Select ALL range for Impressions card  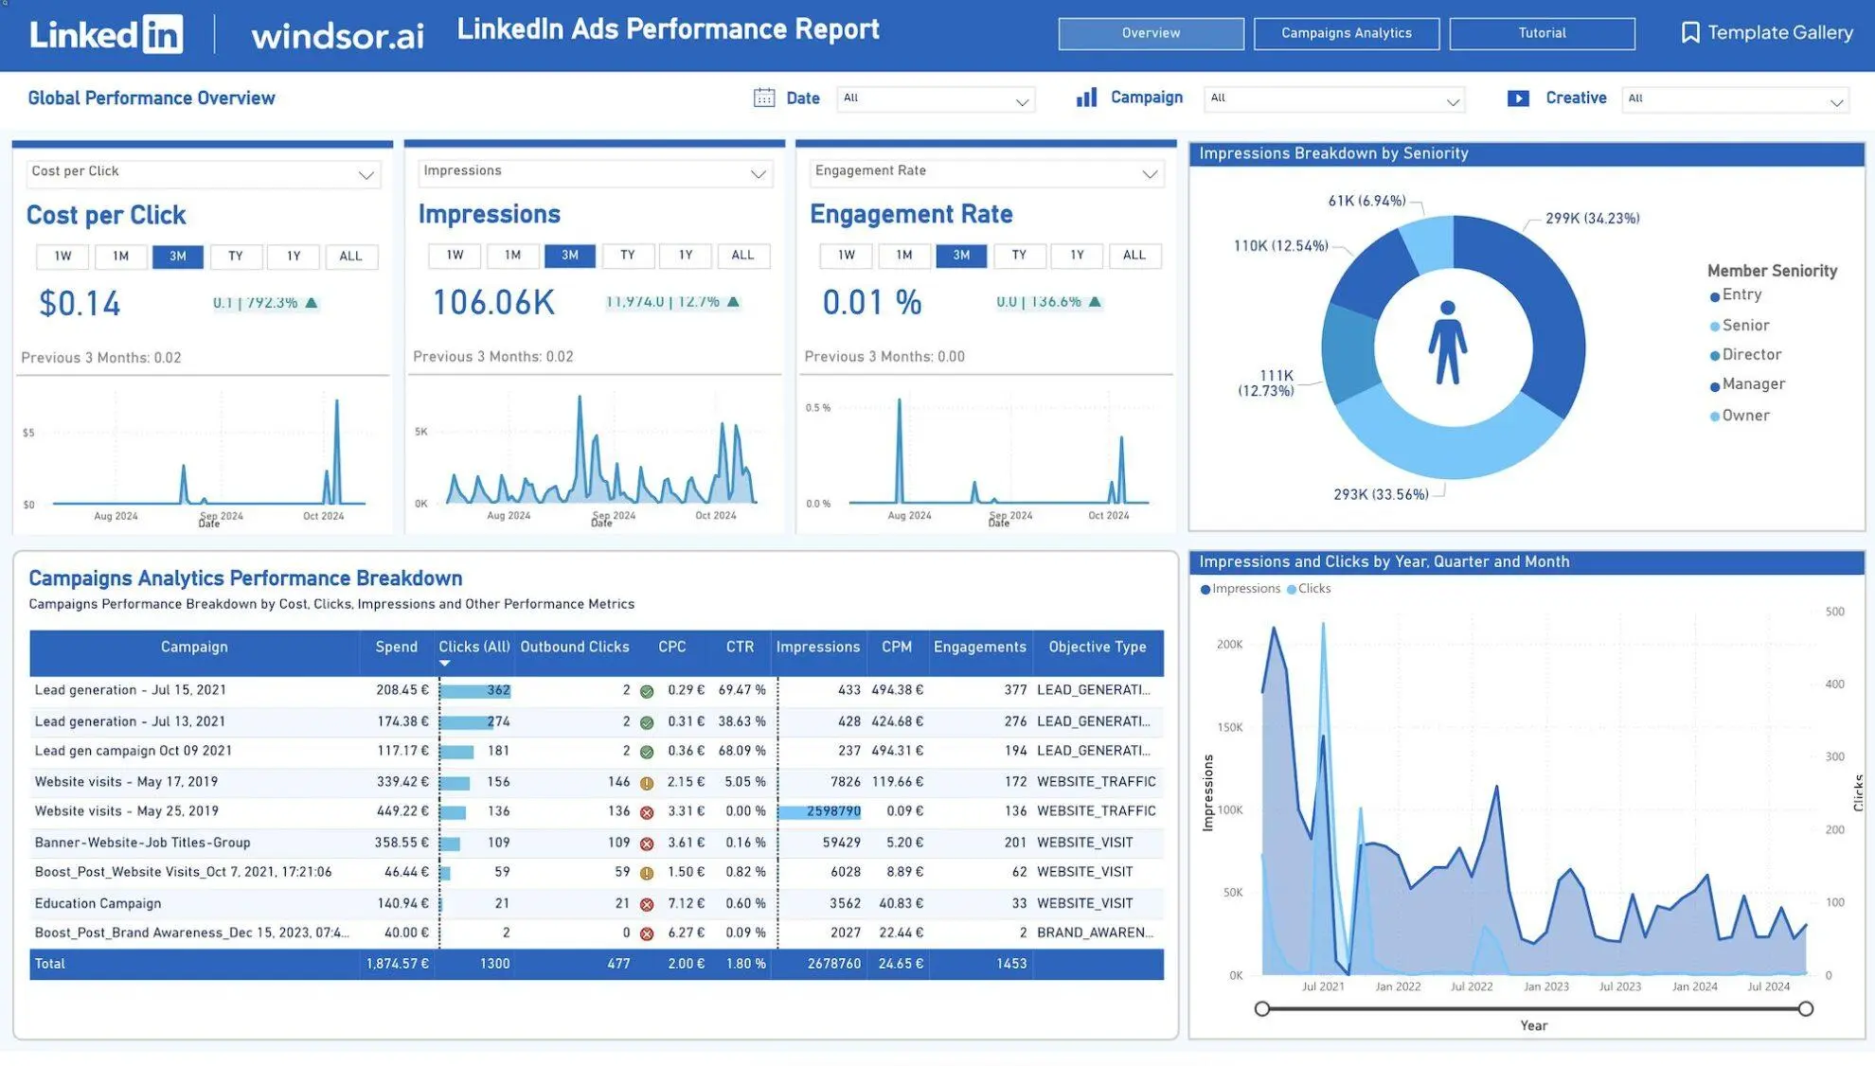tap(742, 256)
